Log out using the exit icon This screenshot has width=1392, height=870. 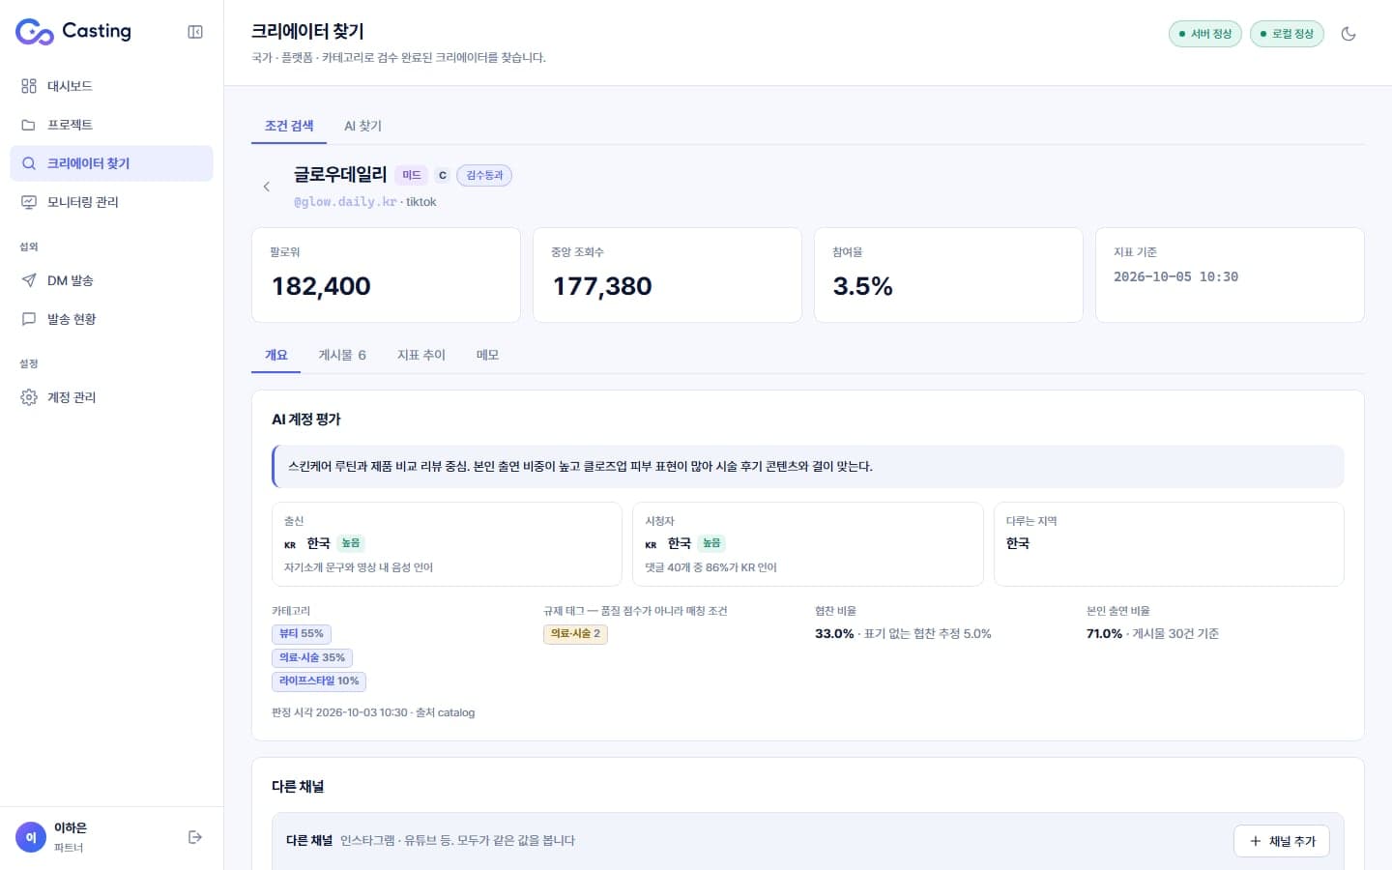195,837
